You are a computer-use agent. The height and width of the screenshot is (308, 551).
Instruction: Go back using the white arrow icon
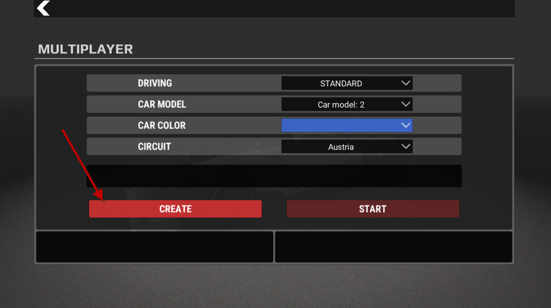coord(43,8)
